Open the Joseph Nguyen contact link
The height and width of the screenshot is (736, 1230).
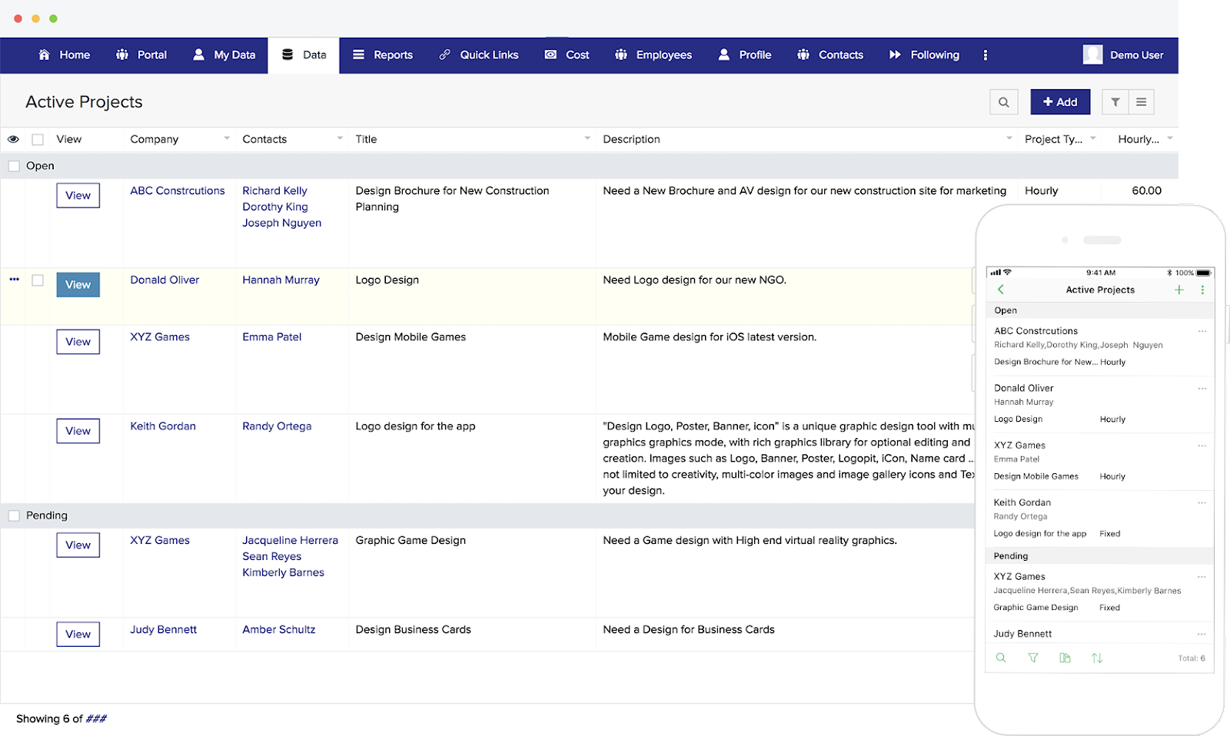point(282,223)
